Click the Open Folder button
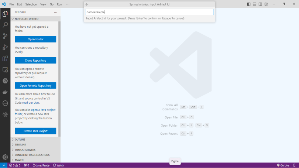This screenshot has width=299, height=168. 35,39
